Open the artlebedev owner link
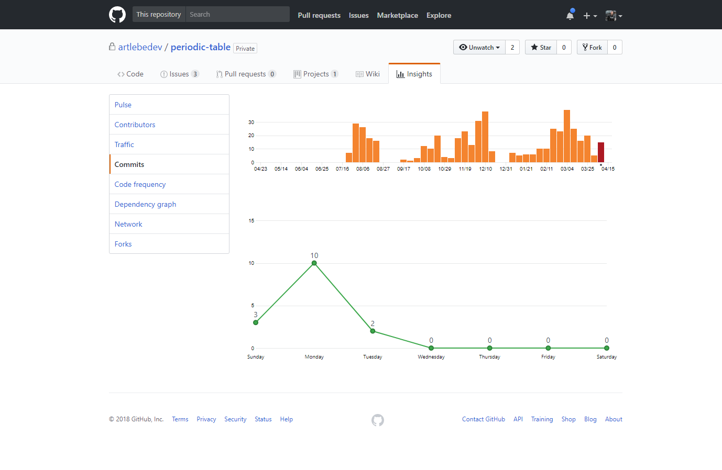 pyautogui.click(x=140, y=47)
